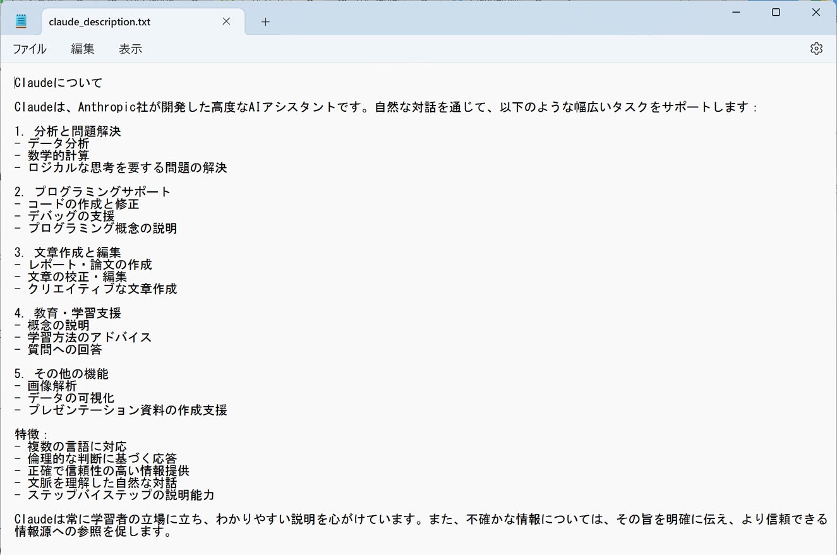
Task: Click the sentence starting 'Claudeは、Anthropic社が開発した'
Action: [x=385, y=107]
